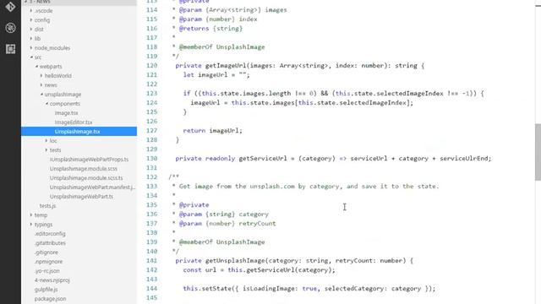Open the Debug view icon

10,28
